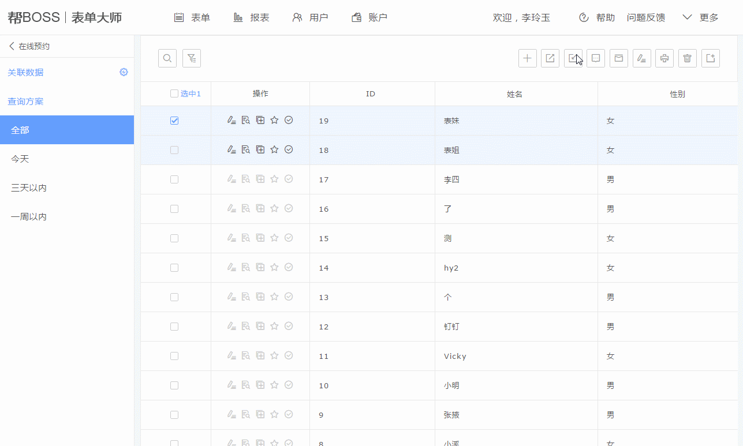This screenshot has width=743, height=446.
Task: Star record 16 as favorite
Action: (275, 209)
